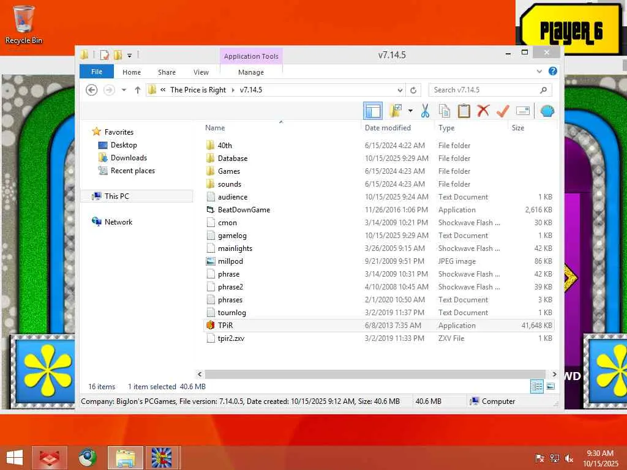Sort by the Type column header
The width and height of the screenshot is (627, 470).
coord(446,128)
